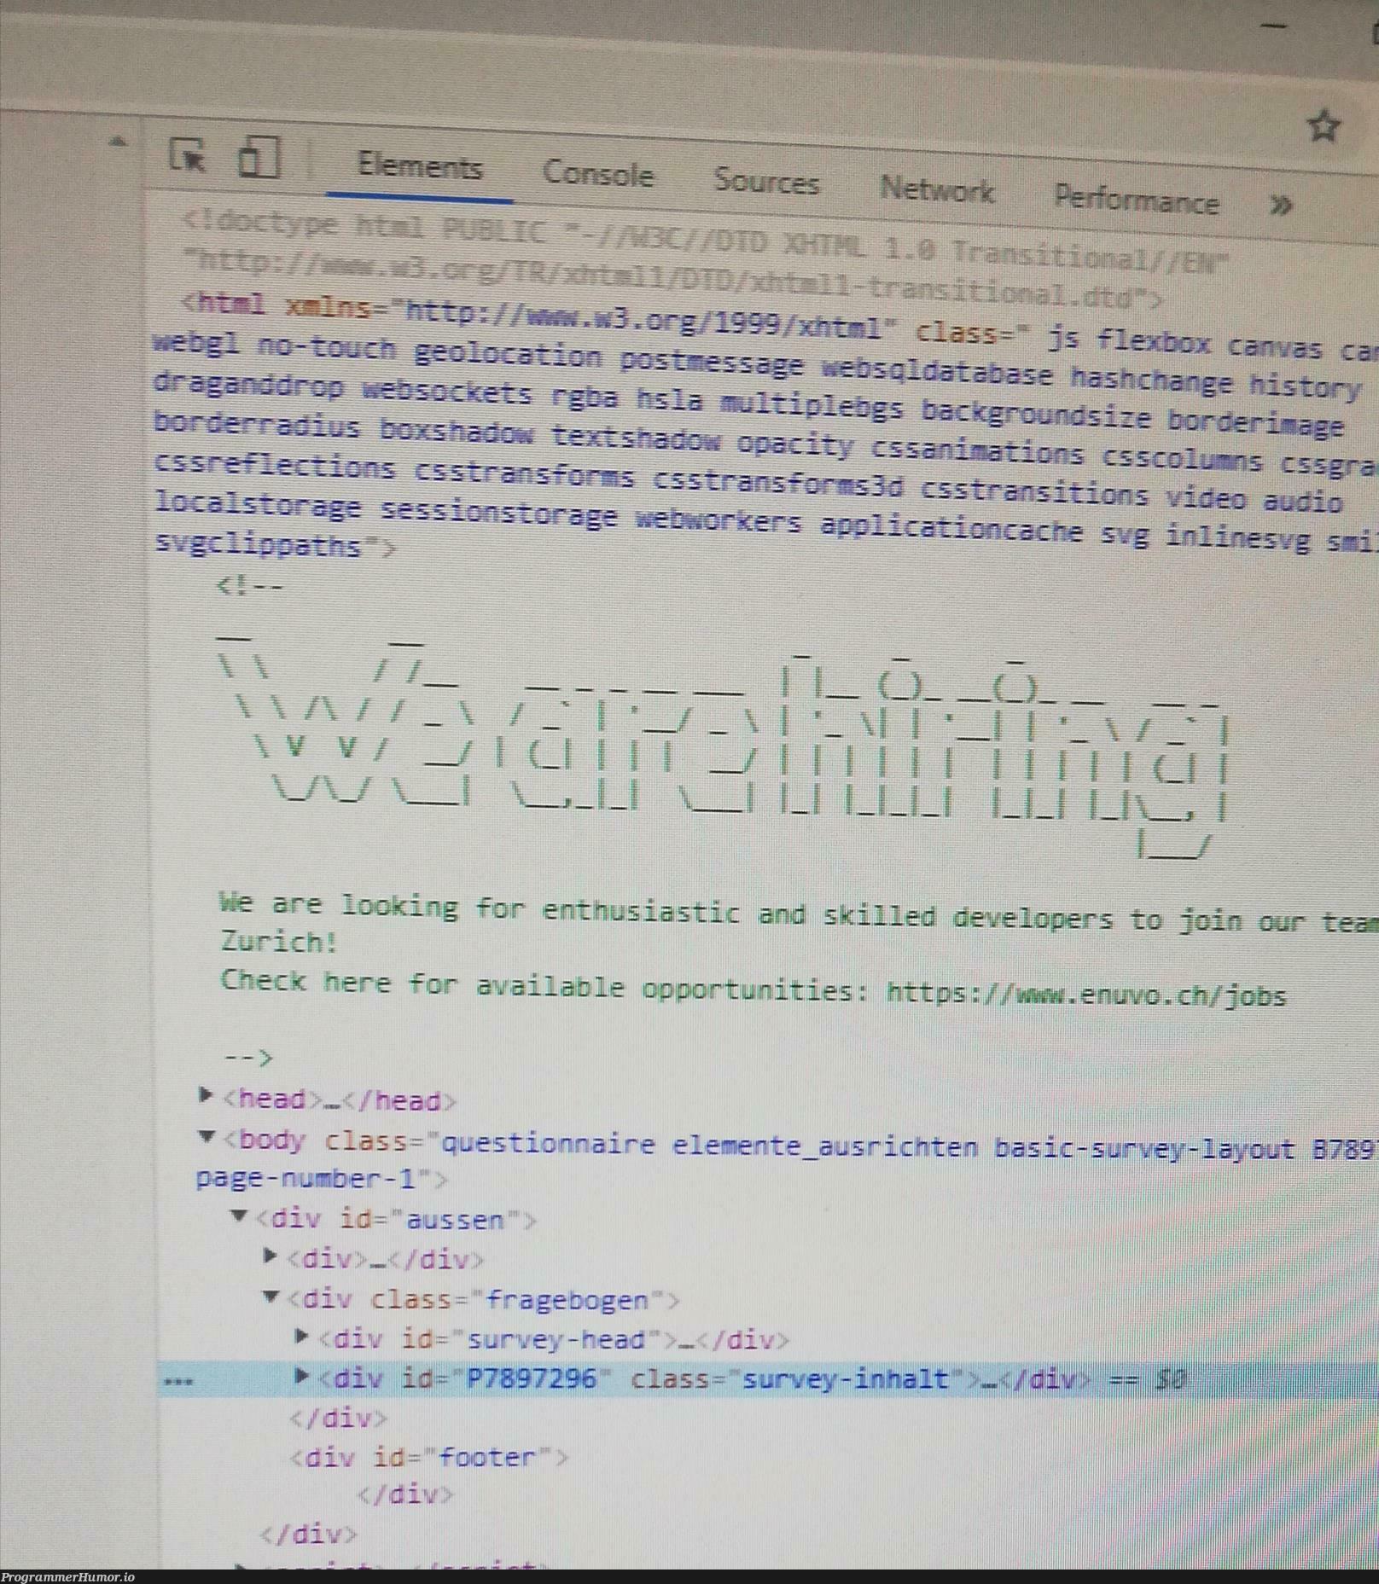Viewport: 1379px width, 1584px height.
Task: Select the xhtml1-transitional.dtd doctype URL line
Action: [x=673, y=278]
